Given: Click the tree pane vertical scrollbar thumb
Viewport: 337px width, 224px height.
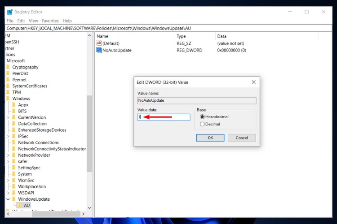Looking at the screenshot, I should [x=89, y=134].
